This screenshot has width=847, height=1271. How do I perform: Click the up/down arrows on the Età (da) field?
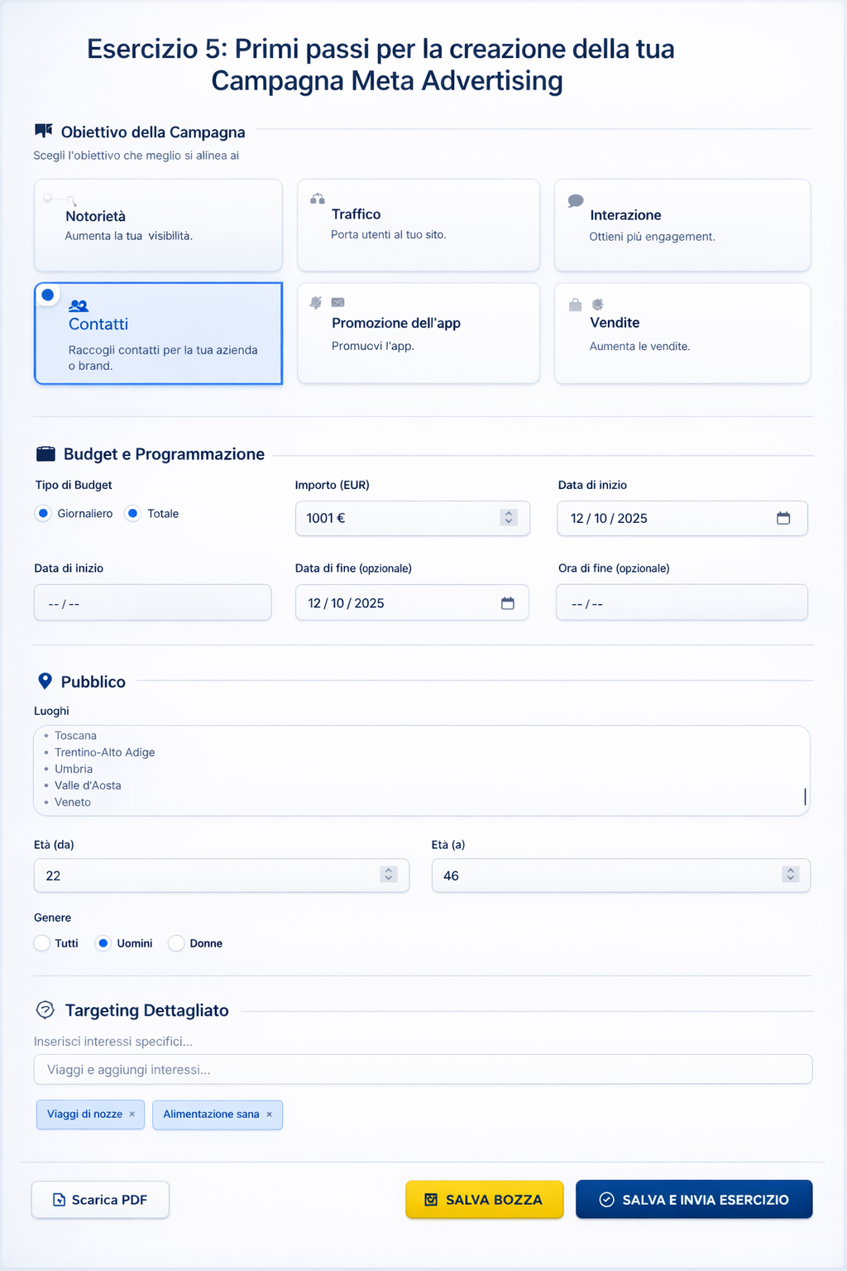point(388,875)
